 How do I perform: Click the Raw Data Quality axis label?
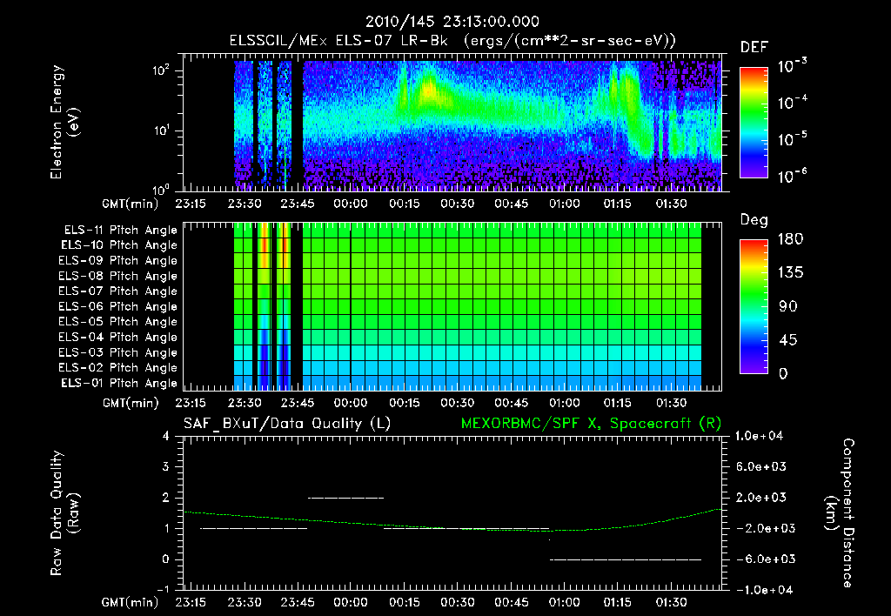coord(64,513)
